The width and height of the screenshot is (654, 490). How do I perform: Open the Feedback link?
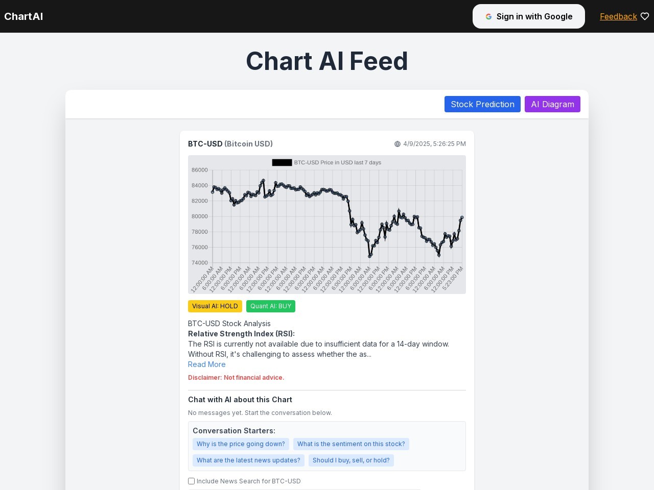pos(618,16)
